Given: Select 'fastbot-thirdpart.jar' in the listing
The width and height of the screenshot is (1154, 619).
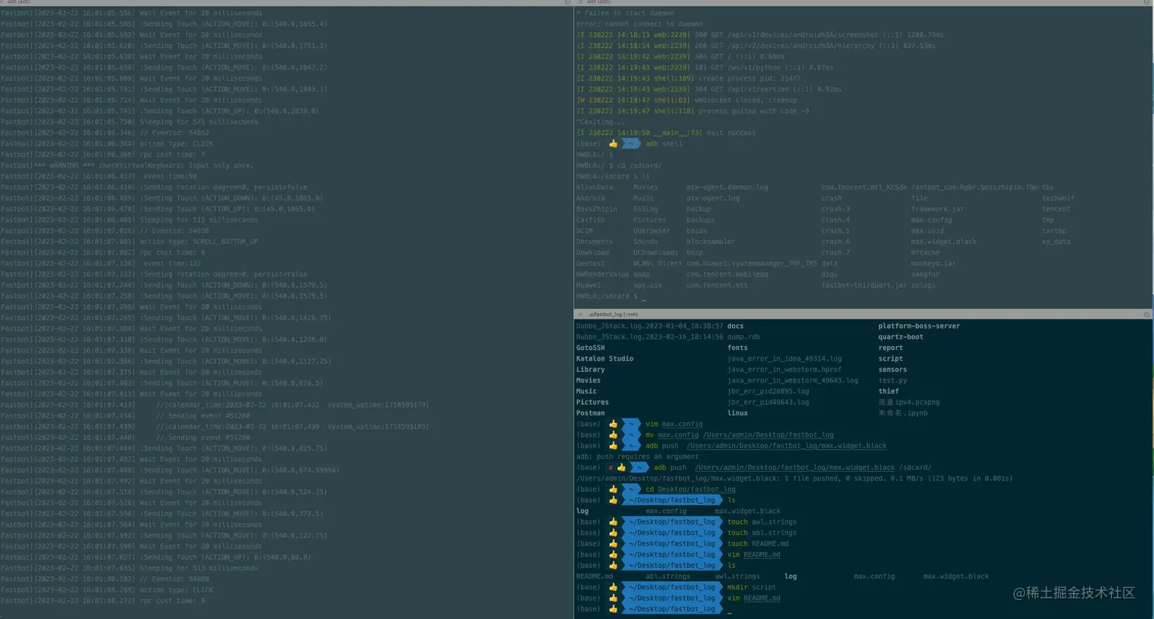Looking at the screenshot, I should click(864, 285).
